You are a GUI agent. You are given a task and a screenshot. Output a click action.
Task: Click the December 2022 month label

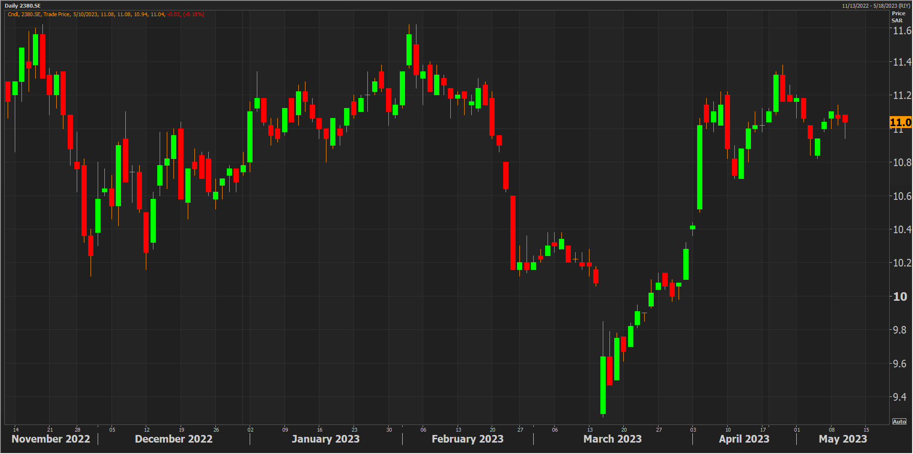pos(173,439)
